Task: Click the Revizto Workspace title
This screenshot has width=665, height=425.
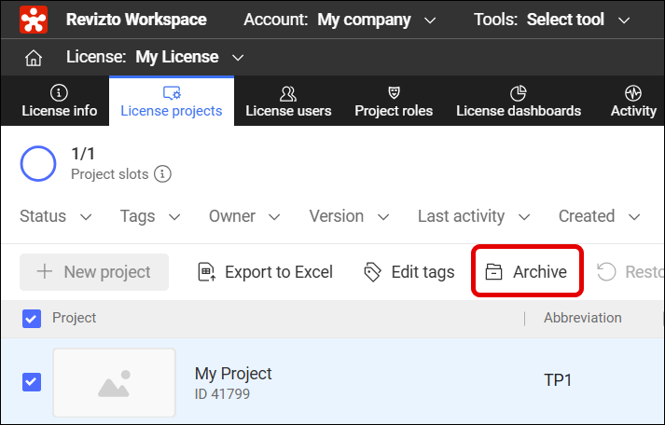Action: point(136,20)
